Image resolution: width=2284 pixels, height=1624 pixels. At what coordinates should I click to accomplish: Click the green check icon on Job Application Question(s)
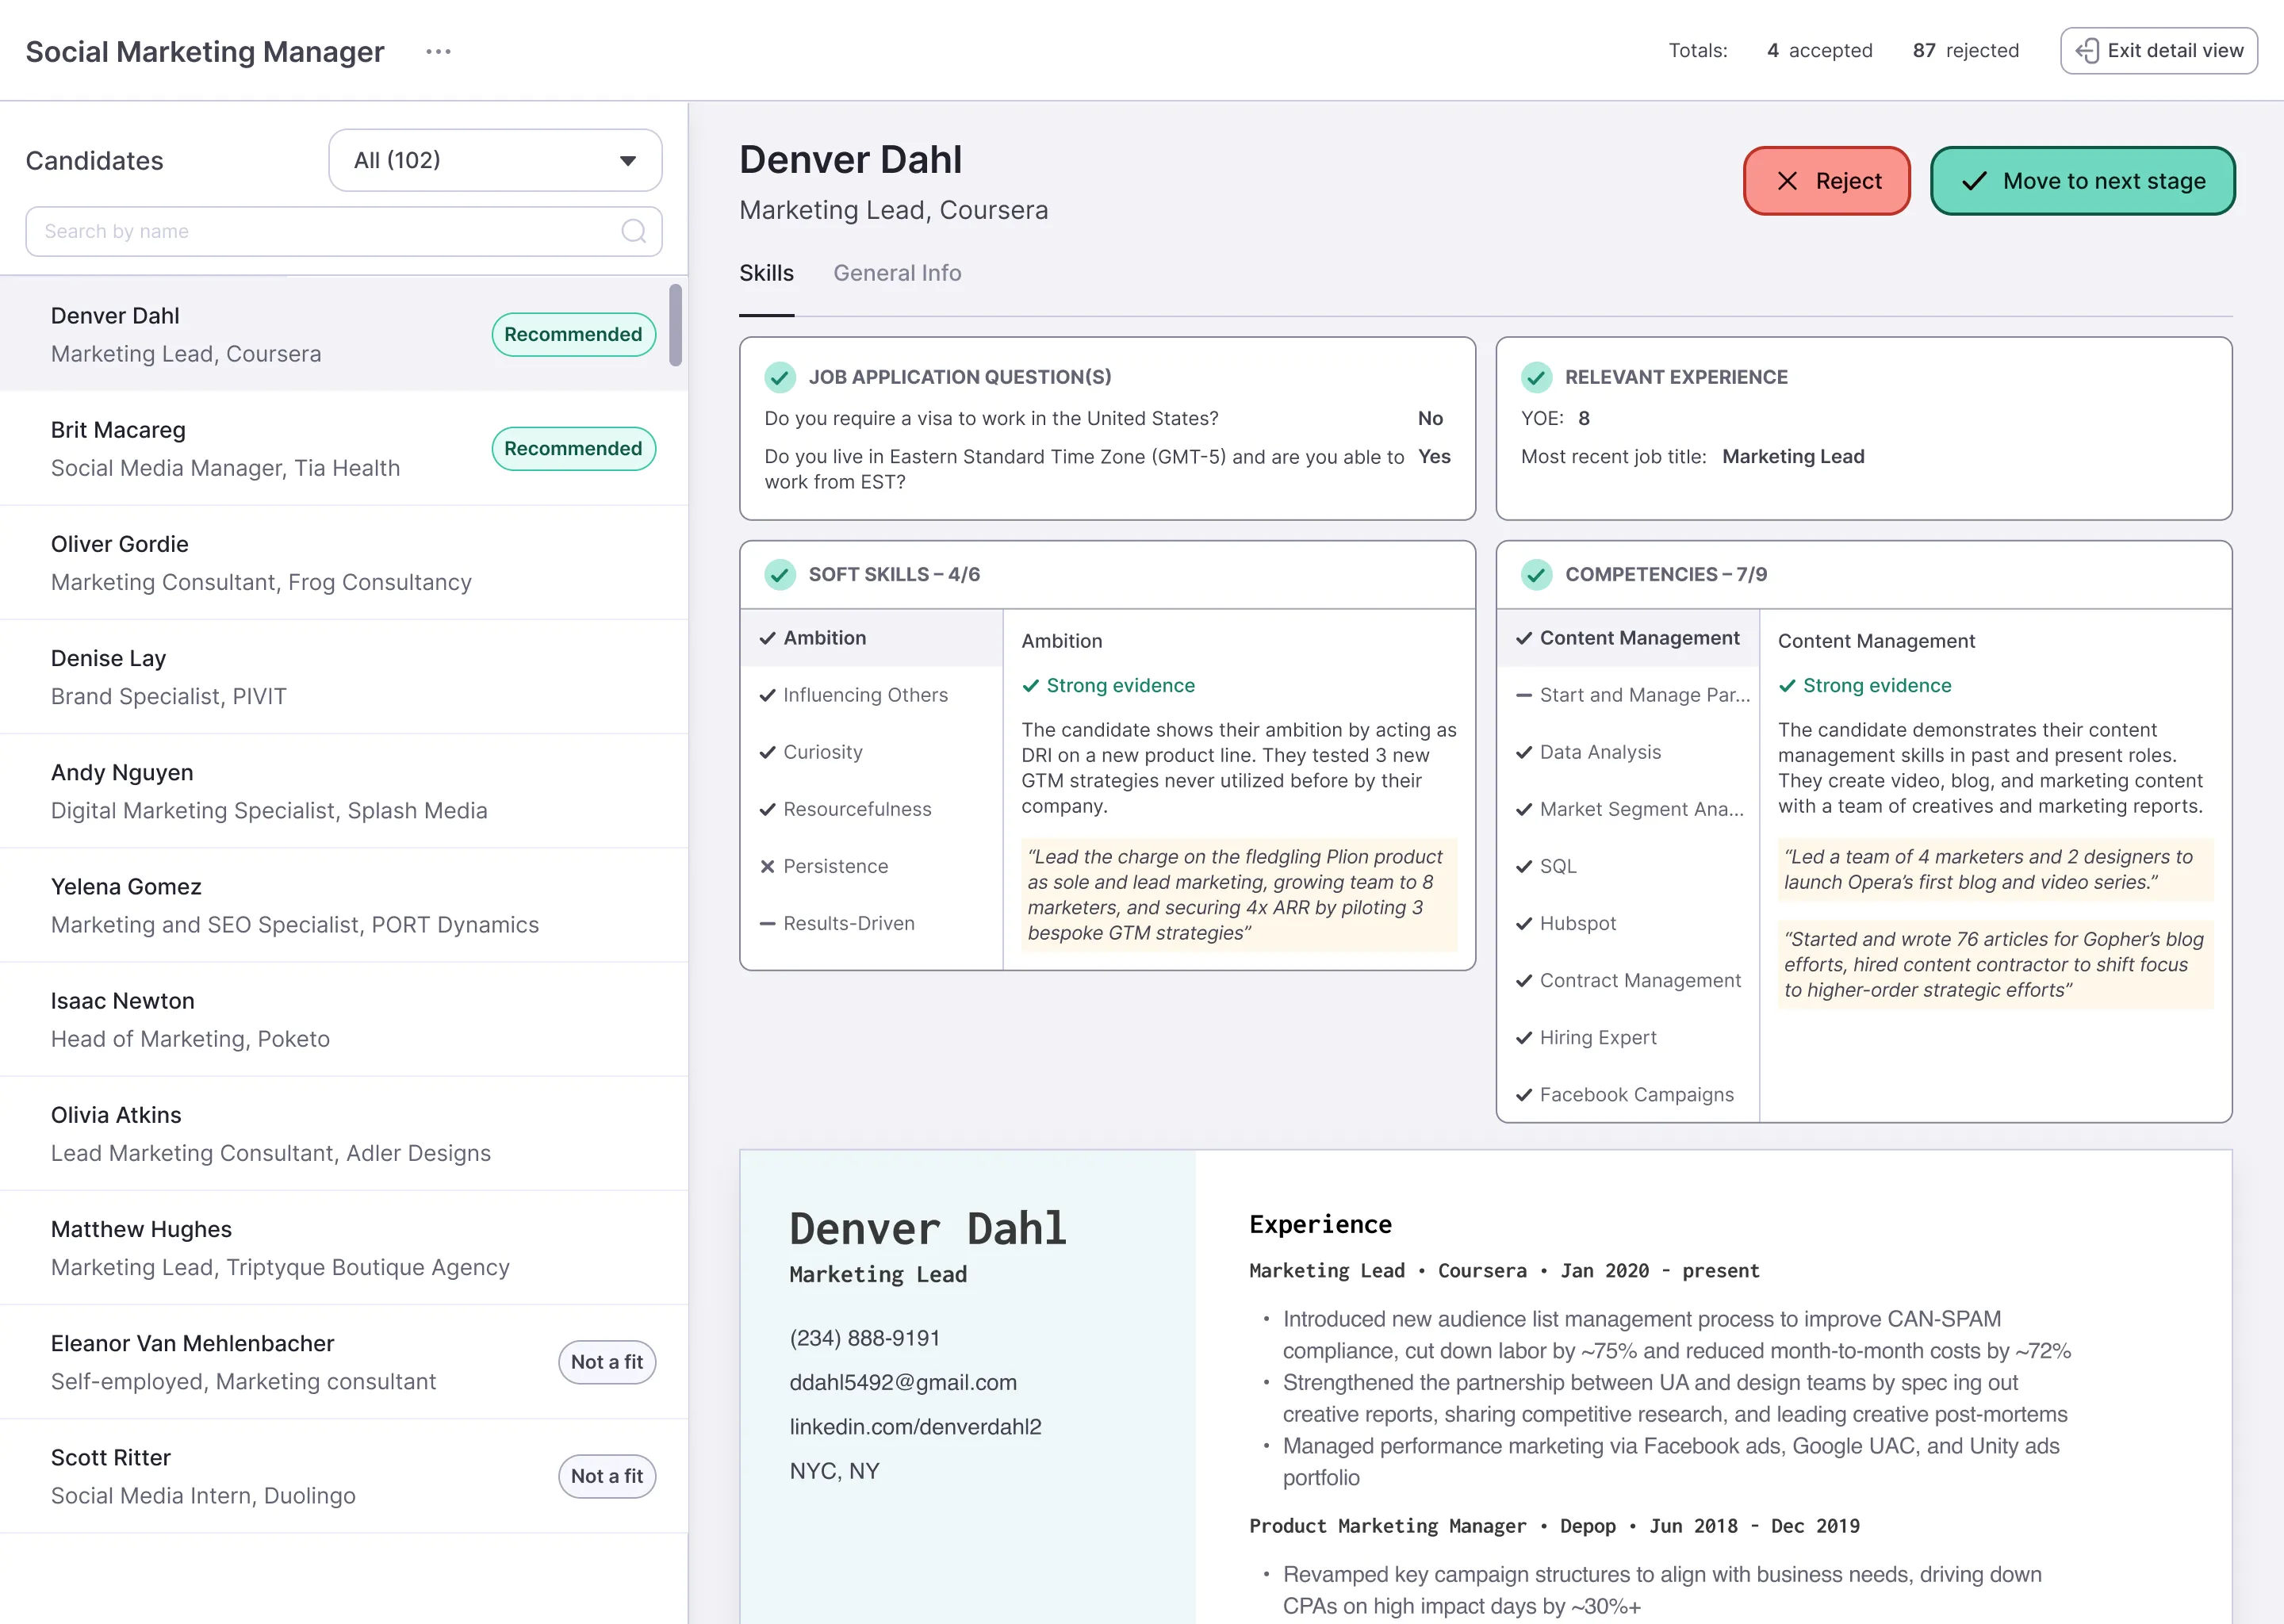pos(780,377)
